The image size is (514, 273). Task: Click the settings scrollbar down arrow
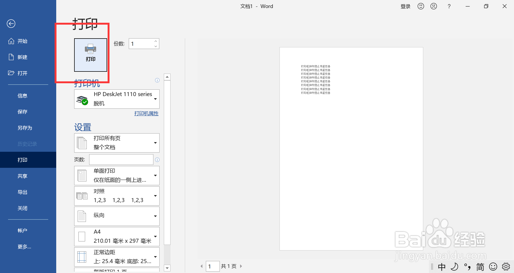(x=167, y=268)
